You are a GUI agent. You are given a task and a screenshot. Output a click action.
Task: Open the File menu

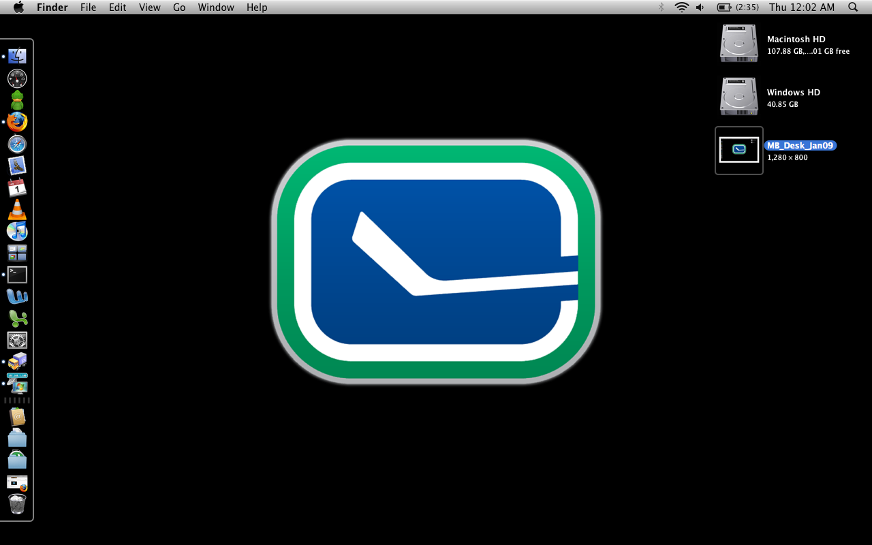[88, 7]
